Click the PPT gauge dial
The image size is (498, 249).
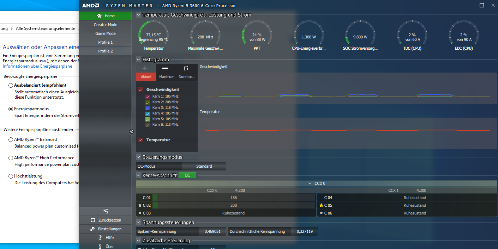[x=257, y=35]
